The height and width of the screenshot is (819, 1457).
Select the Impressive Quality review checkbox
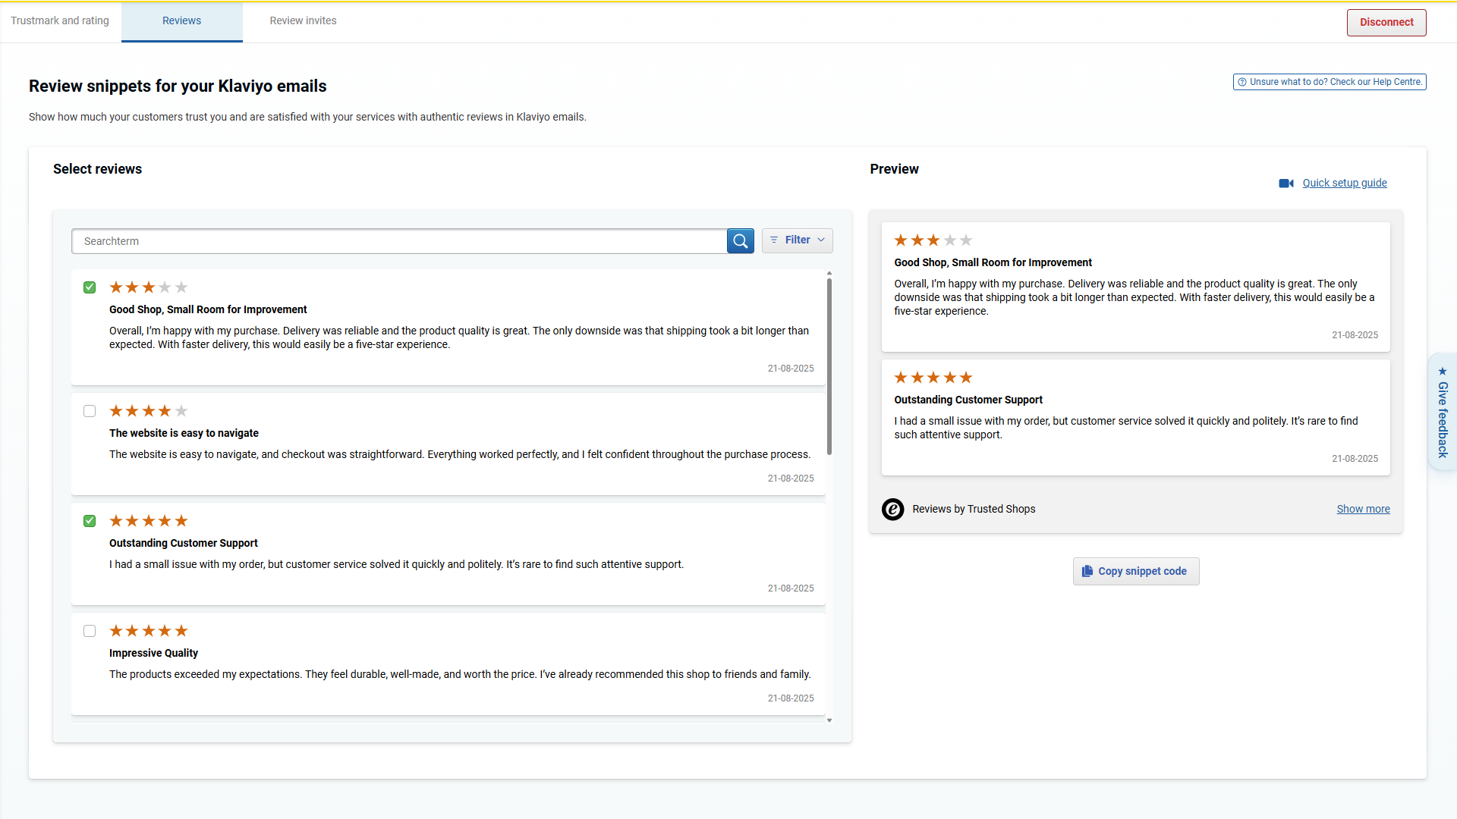[90, 631]
